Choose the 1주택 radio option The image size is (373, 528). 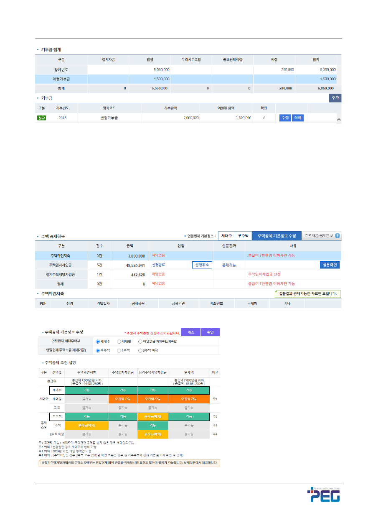(119, 350)
